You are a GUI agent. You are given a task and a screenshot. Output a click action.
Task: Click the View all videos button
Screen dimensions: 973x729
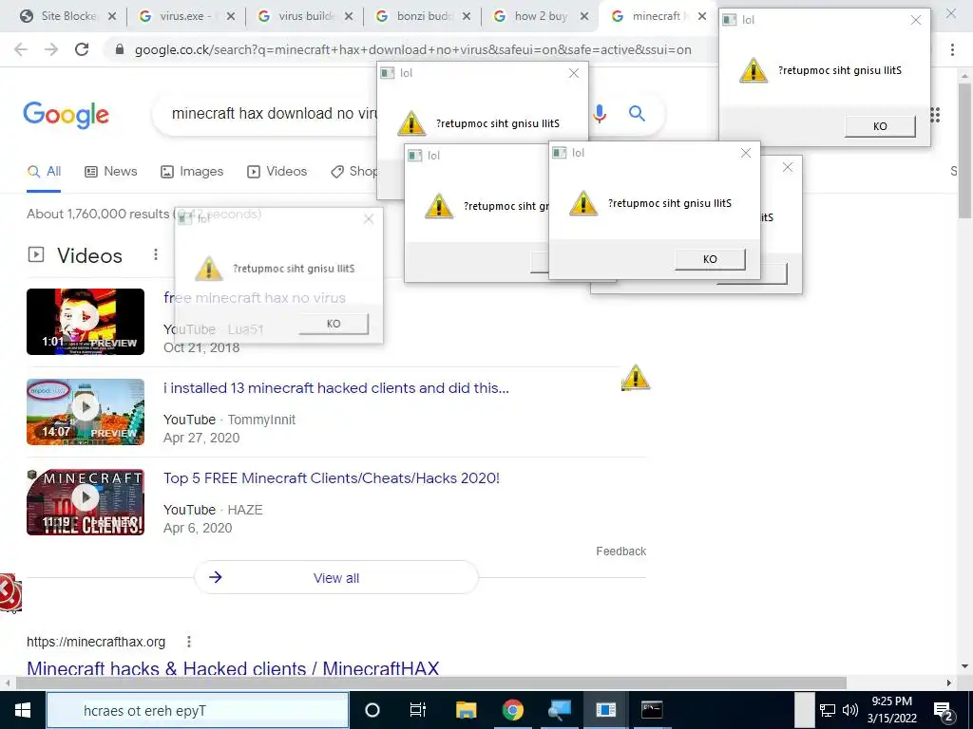(336, 578)
